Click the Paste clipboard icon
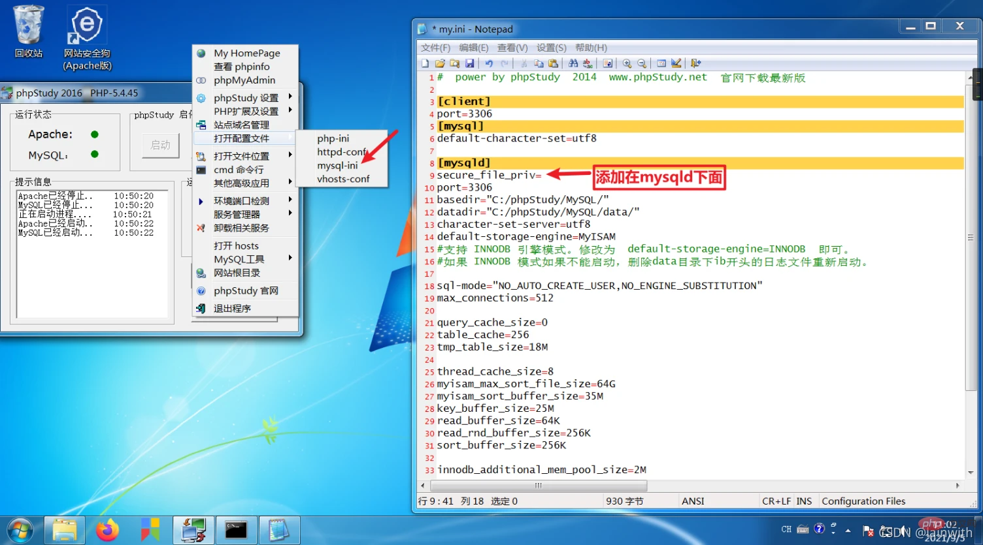This screenshot has height=545, width=983. click(x=553, y=63)
